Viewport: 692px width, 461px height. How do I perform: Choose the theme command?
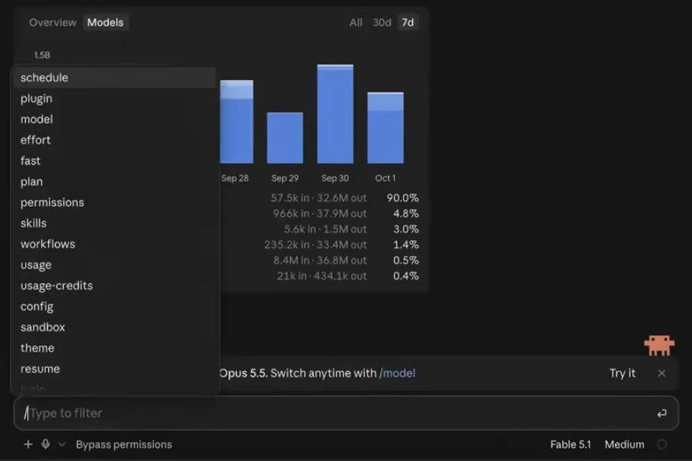click(114, 347)
